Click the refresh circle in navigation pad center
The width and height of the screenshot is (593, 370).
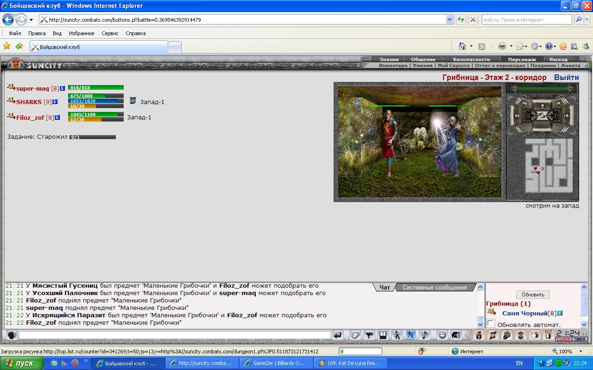coord(542,115)
